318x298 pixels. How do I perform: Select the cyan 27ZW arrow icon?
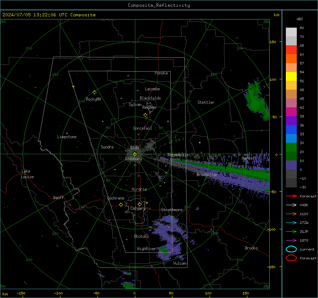(291, 223)
